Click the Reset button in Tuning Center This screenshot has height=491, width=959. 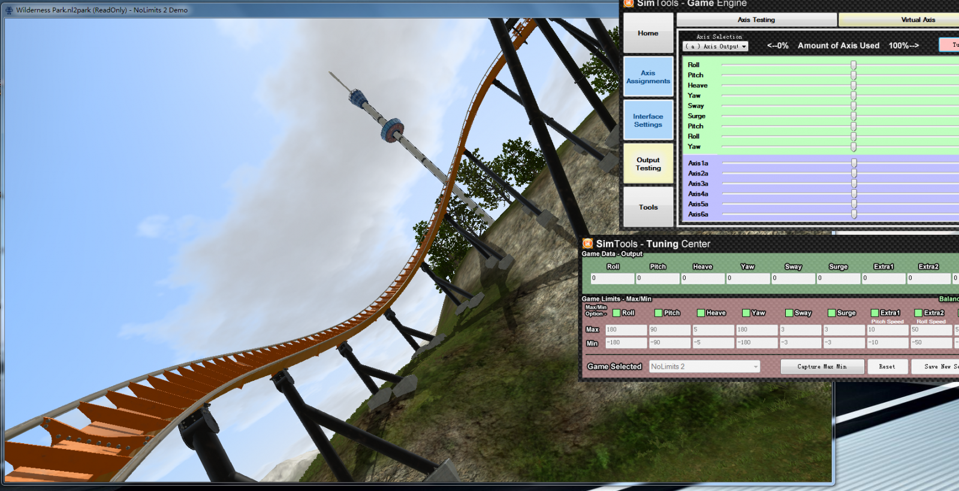coord(886,366)
